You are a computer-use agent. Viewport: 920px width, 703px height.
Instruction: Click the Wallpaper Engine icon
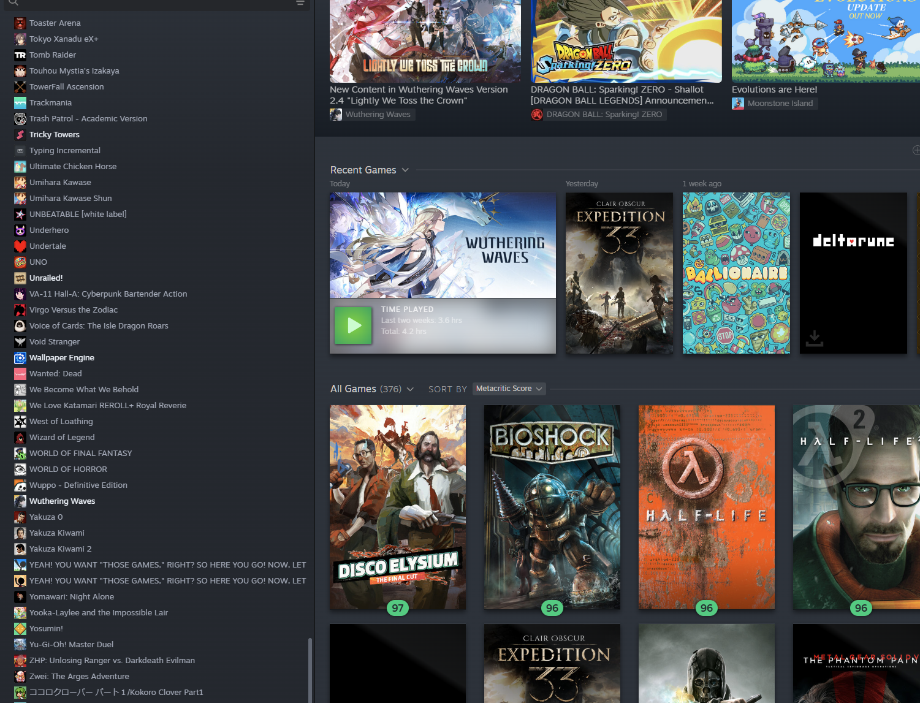tap(20, 358)
